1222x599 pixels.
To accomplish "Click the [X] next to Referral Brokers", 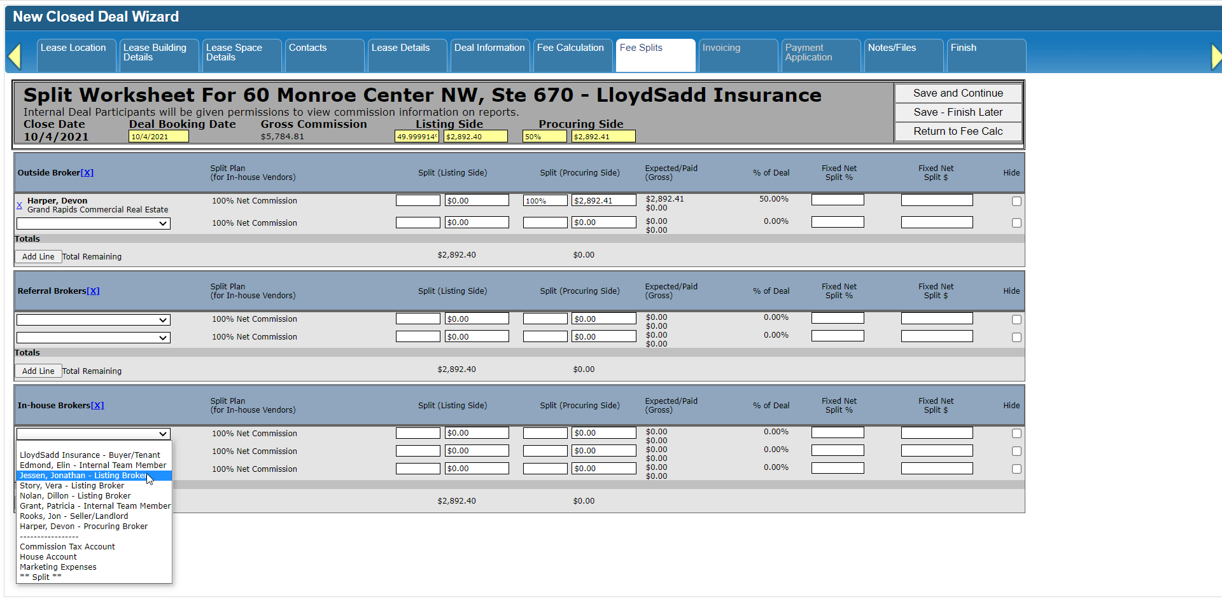I will [x=93, y=291].
